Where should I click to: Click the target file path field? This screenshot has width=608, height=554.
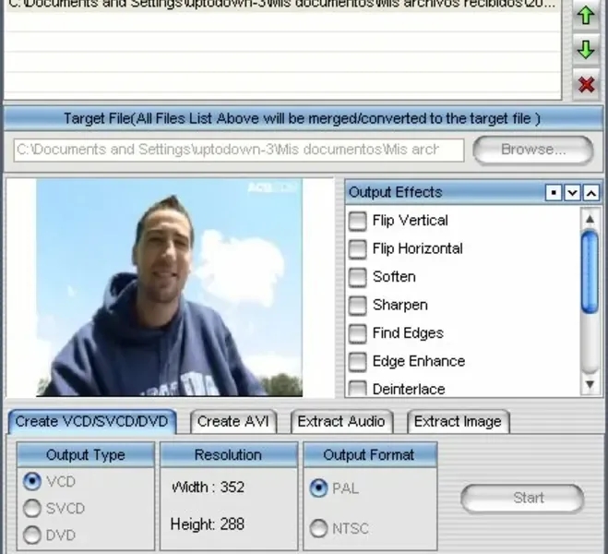tap(239, 151)
